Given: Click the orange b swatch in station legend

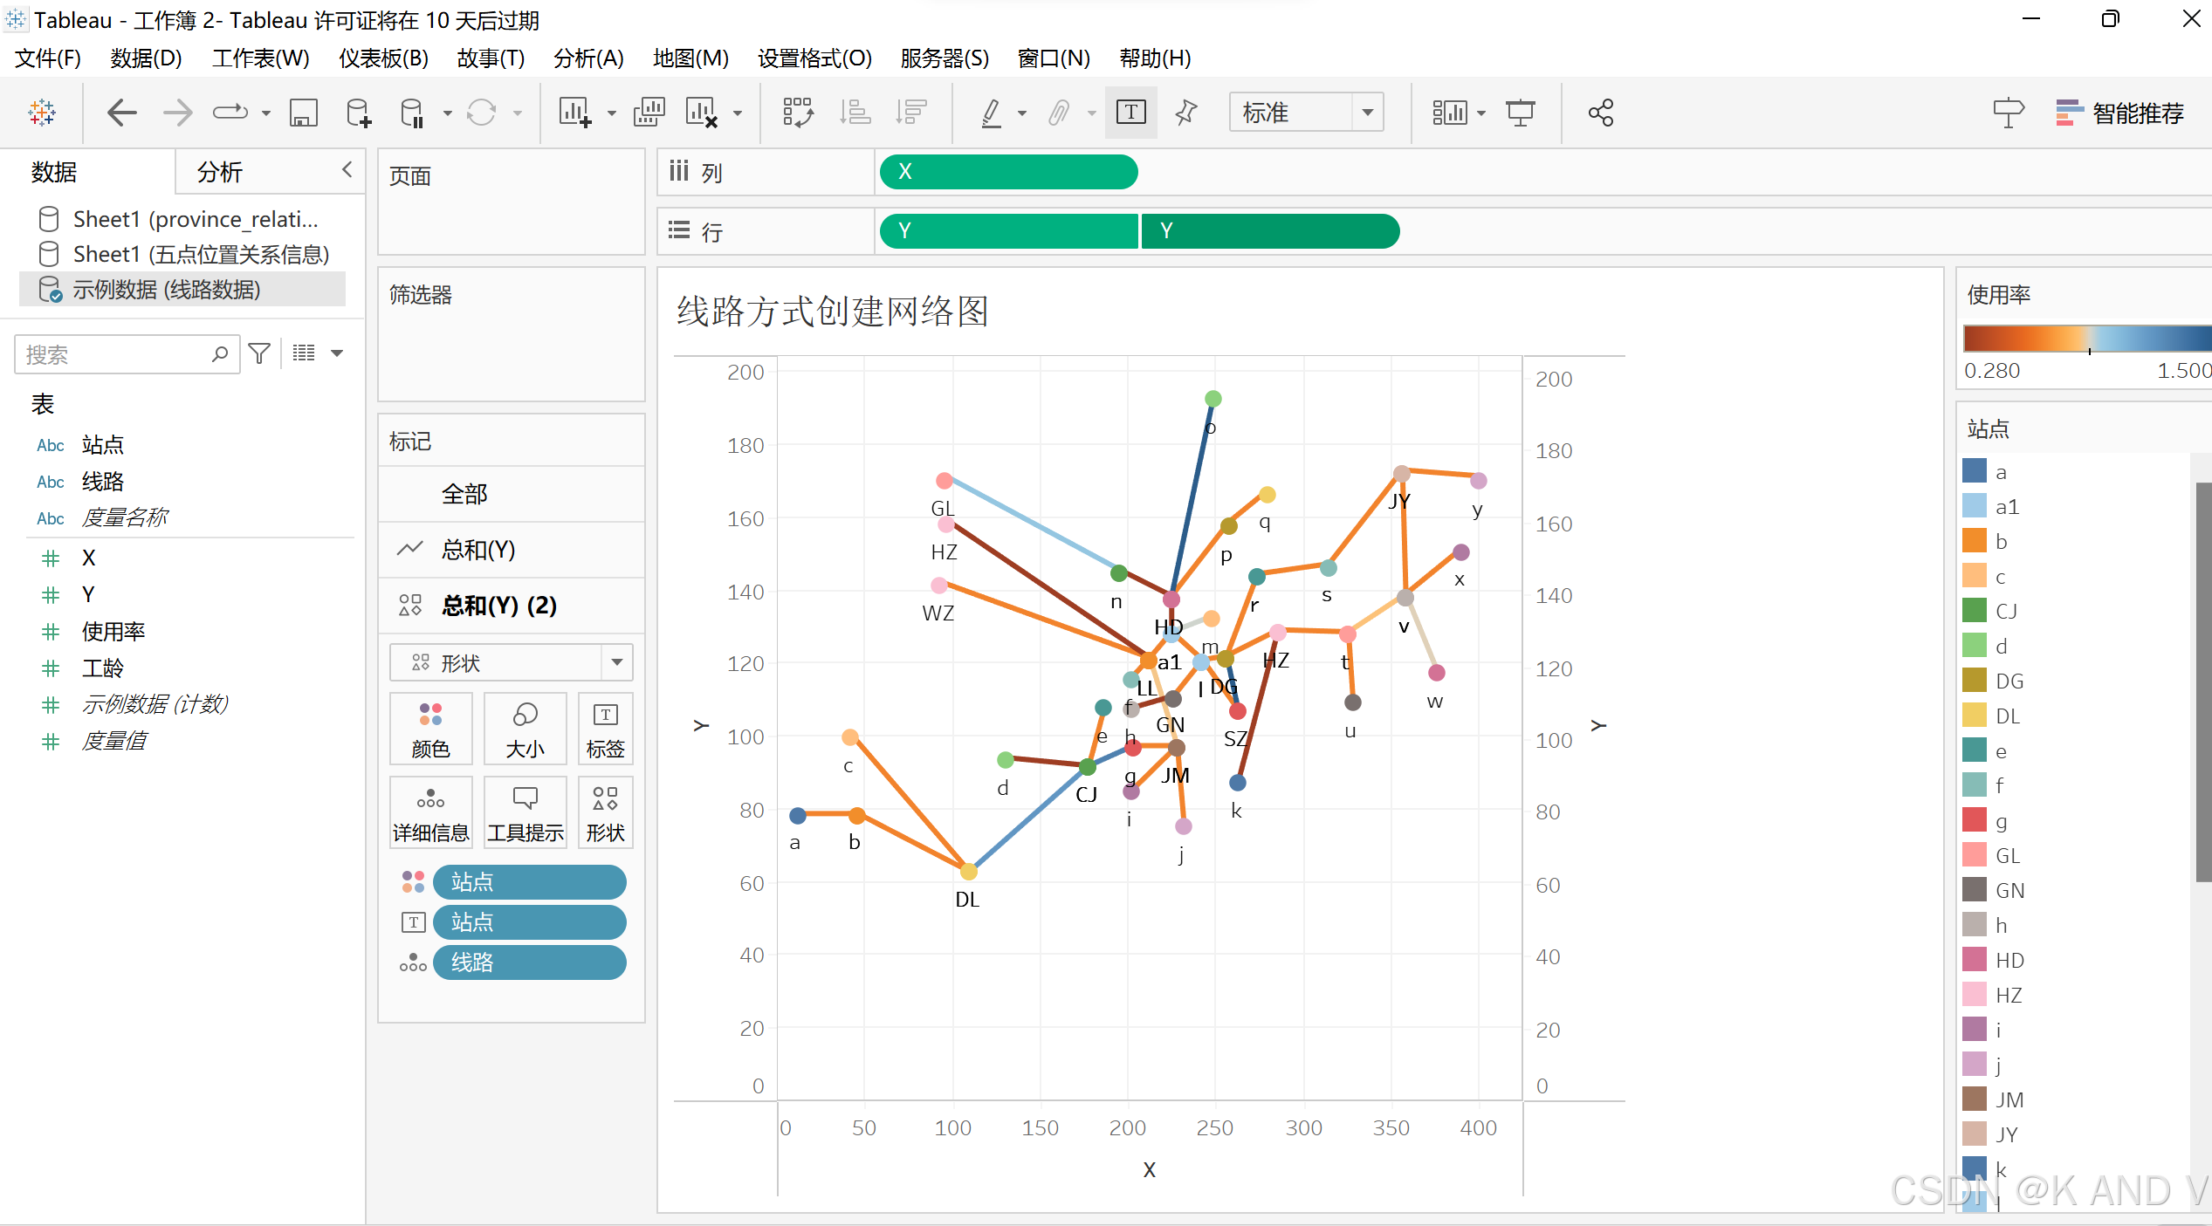Looking at the screenshot, I should click(1975, 542).
